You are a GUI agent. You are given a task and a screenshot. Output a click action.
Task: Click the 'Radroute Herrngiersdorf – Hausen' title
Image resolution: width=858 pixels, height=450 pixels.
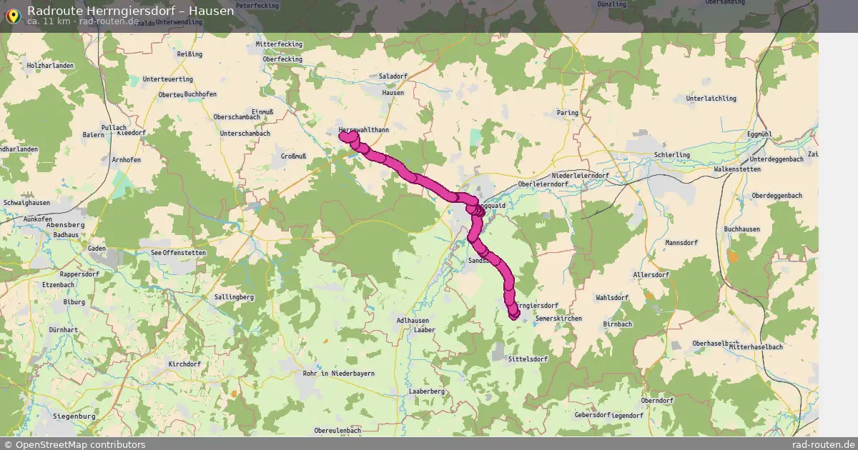click(130, 11)
